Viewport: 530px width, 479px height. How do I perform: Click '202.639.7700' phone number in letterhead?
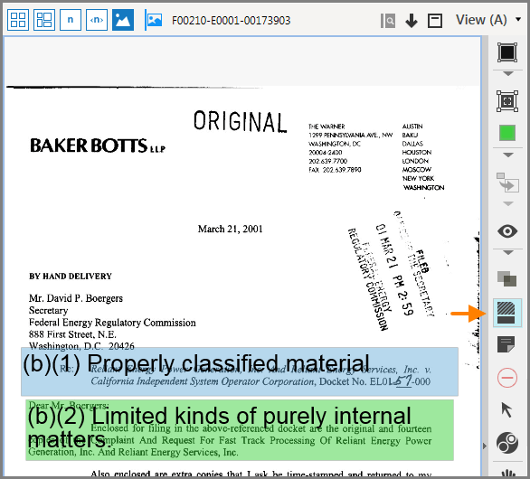(x=328, y=161)
